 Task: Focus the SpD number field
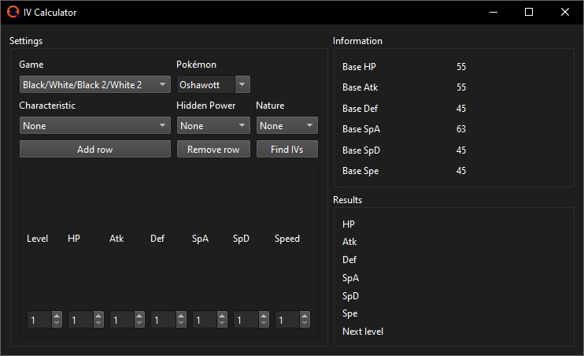click(246, 320)
